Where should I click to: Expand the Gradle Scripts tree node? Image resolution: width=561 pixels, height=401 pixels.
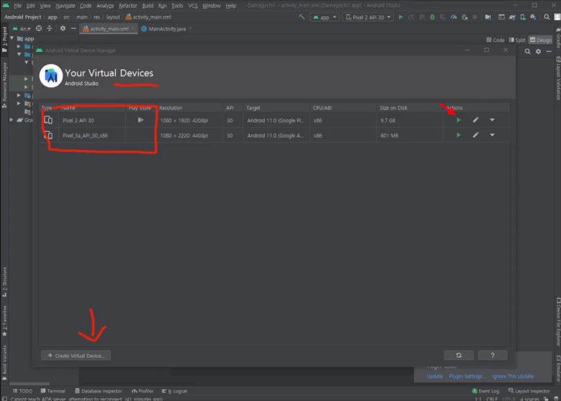12,120
